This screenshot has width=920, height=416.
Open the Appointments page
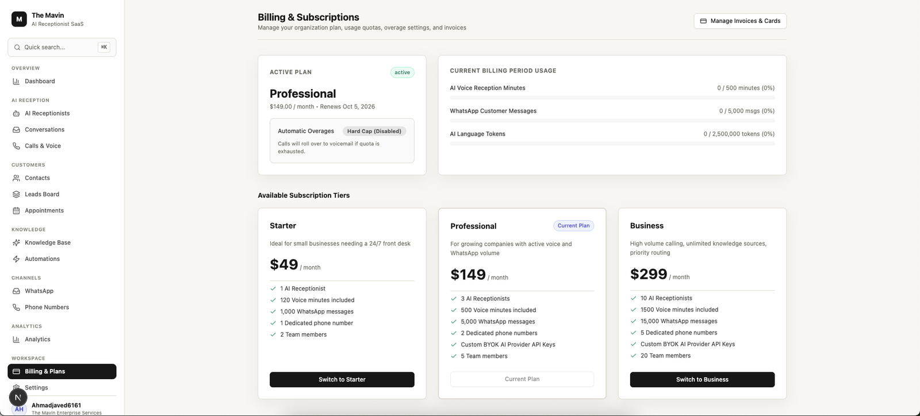62,210
